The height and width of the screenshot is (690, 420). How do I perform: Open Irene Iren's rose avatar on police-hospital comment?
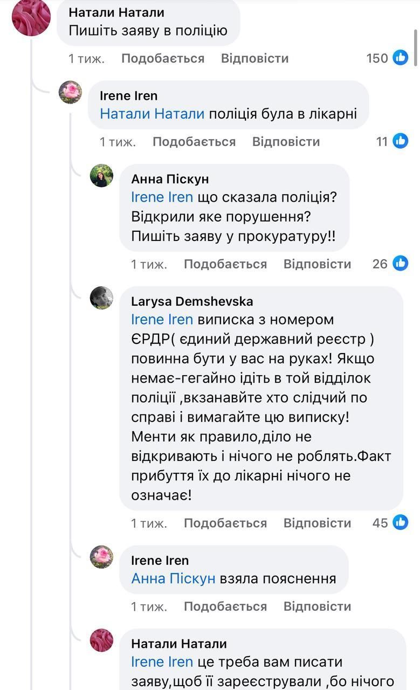click(x=70, y=92)
